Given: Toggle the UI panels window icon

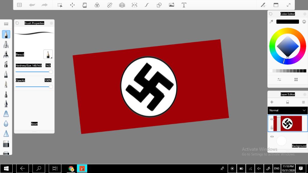Looking at the screenshot, I should coord(276,5).
